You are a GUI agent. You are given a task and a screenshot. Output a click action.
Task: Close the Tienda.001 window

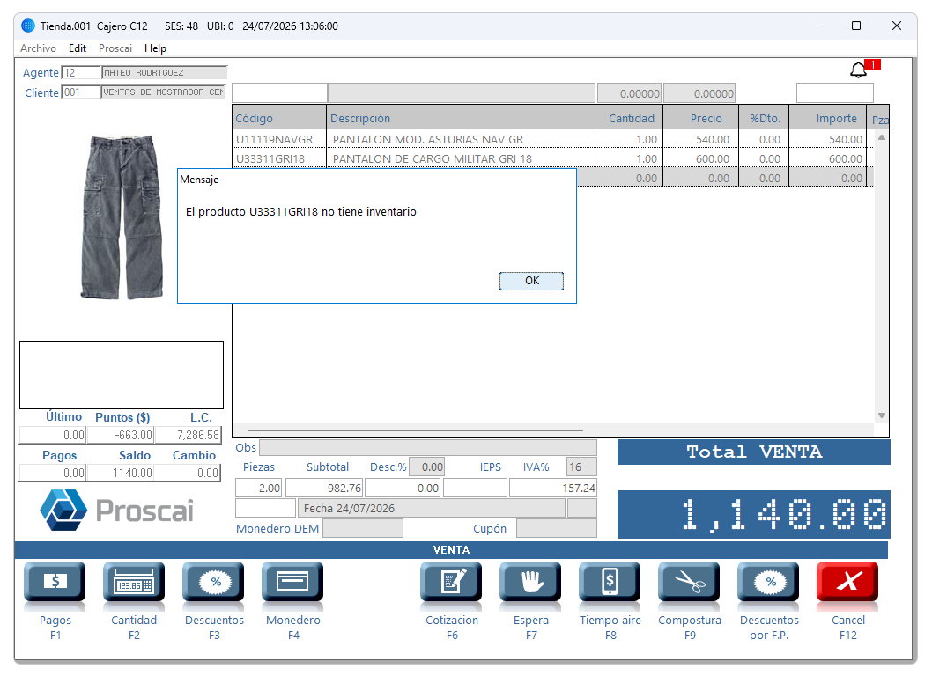click(897, 26)
